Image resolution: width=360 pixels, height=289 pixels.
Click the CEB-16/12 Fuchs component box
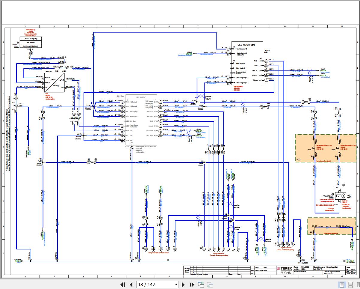247,63
